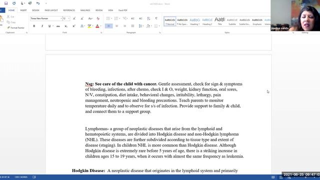Open the Review ribbon tab
The height and width of the screenshot is (180, 320).
[99, 10]
